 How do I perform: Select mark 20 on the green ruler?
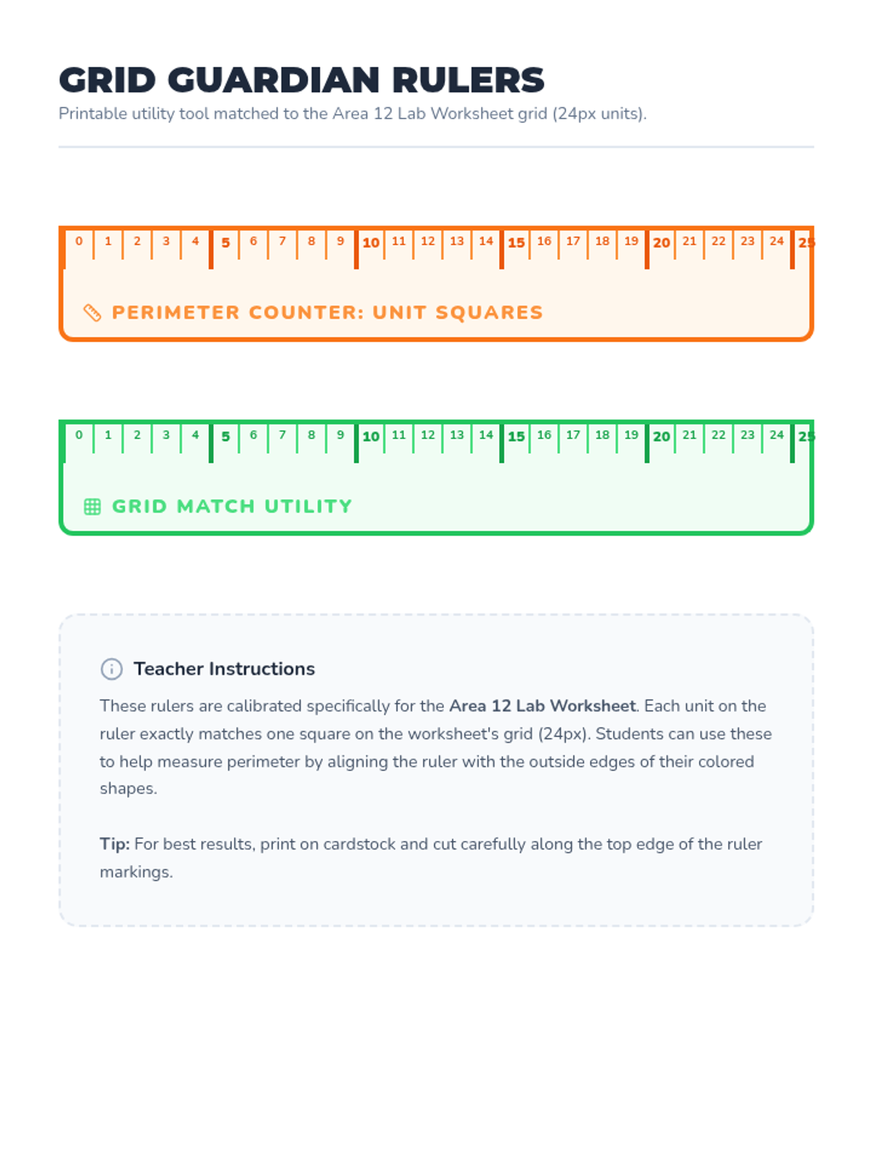click(x=661, y=437)
